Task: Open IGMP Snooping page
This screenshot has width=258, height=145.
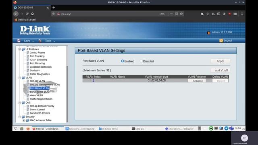Action: (38, 60)
